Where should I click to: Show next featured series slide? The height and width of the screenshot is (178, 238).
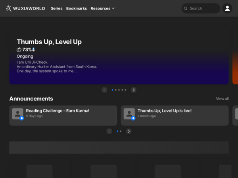[134, 90]
